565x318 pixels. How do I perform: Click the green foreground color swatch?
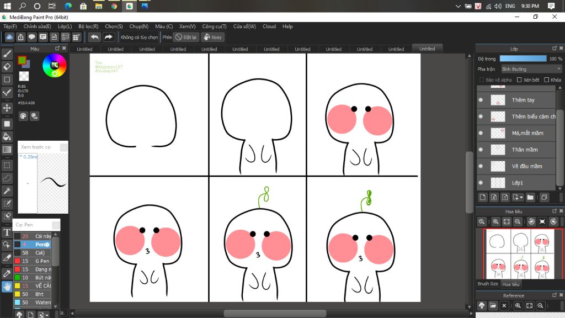[x=22, y=61]
